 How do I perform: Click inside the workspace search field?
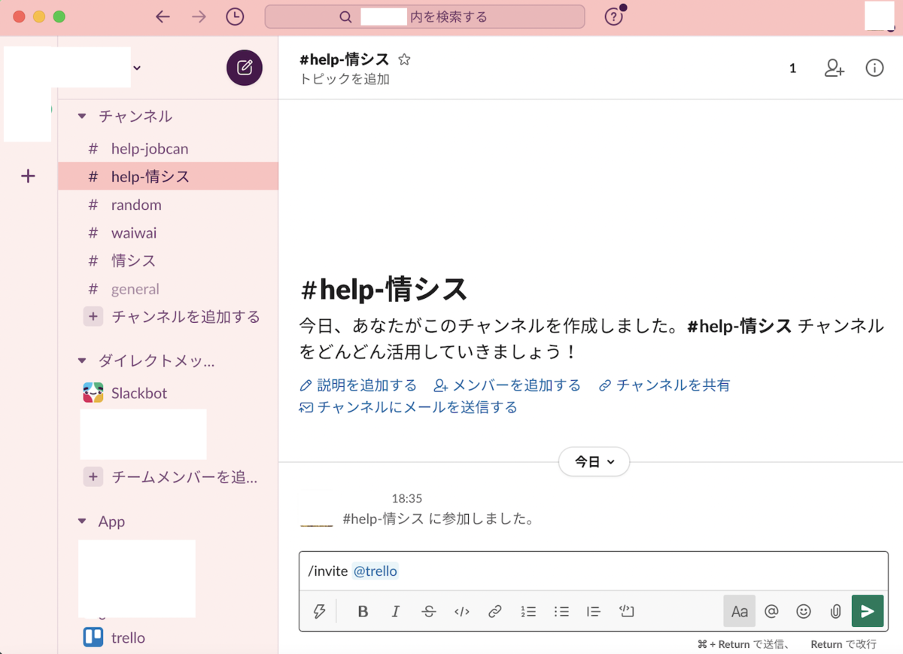click(x=425, y=16)
